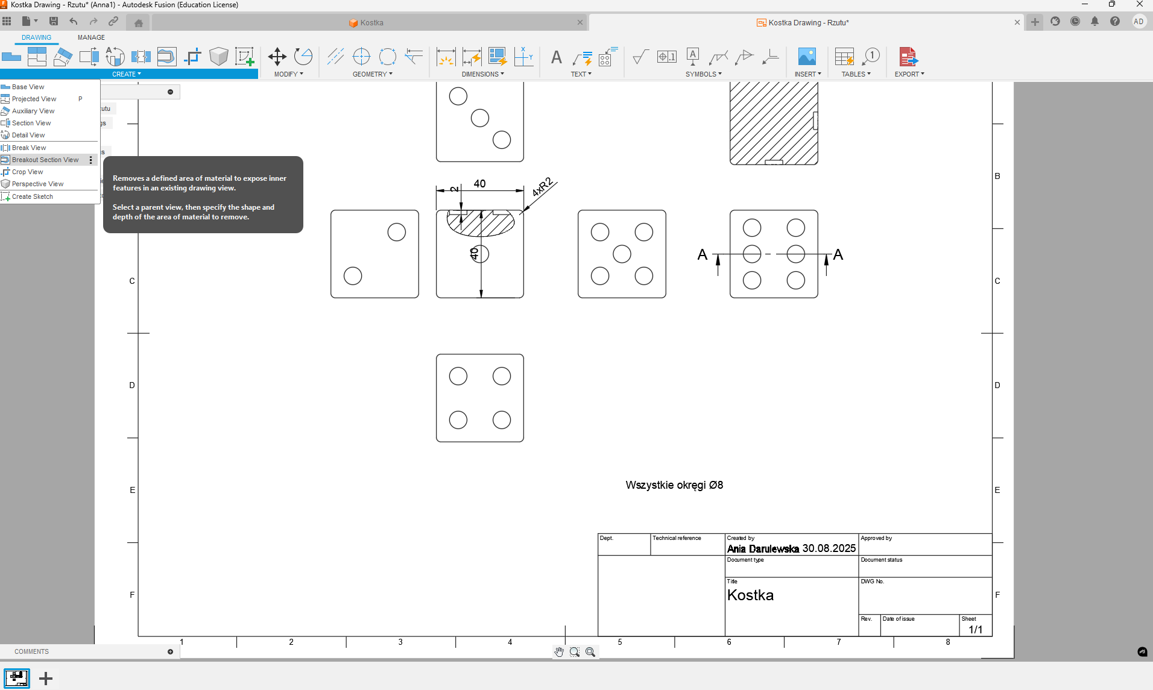Open the notifications bell
1153x690 pixels.
coord(1095,22)
